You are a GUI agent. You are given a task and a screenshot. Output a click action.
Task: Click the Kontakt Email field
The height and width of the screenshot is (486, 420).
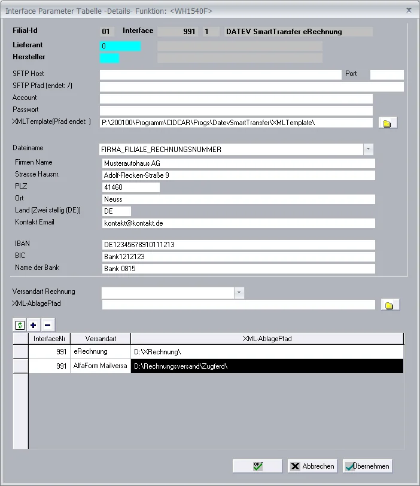pyautogui.click(x=239, y=223)
